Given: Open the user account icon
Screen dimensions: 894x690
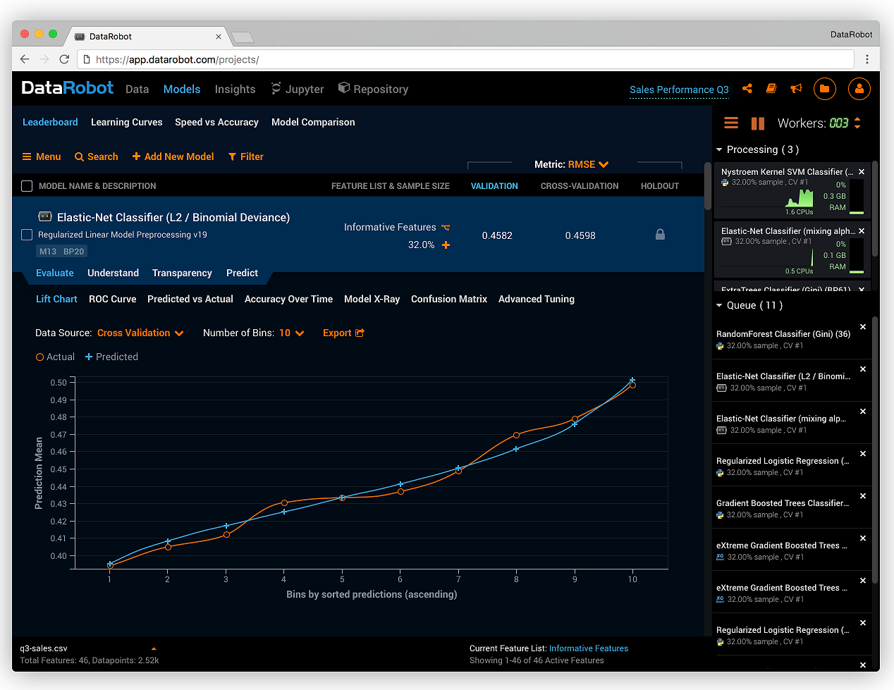Looking at the screenshot, I should point(859,89).
